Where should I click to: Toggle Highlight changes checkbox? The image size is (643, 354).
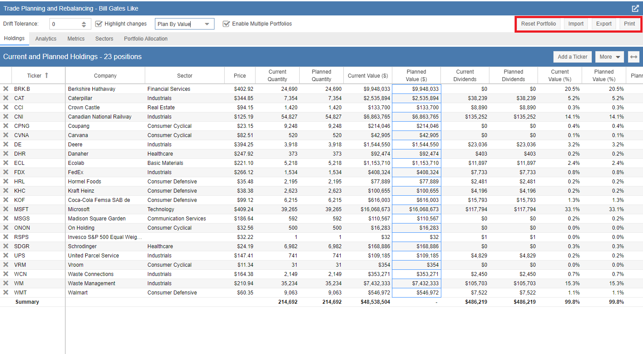coord(99,24)
